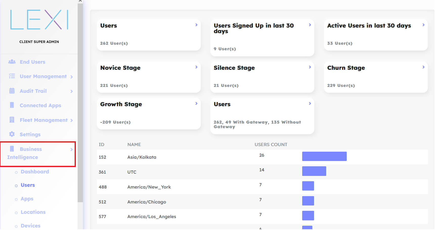
Task: Click the Asia/Kolkata users count bar
Action: point(324,156)
